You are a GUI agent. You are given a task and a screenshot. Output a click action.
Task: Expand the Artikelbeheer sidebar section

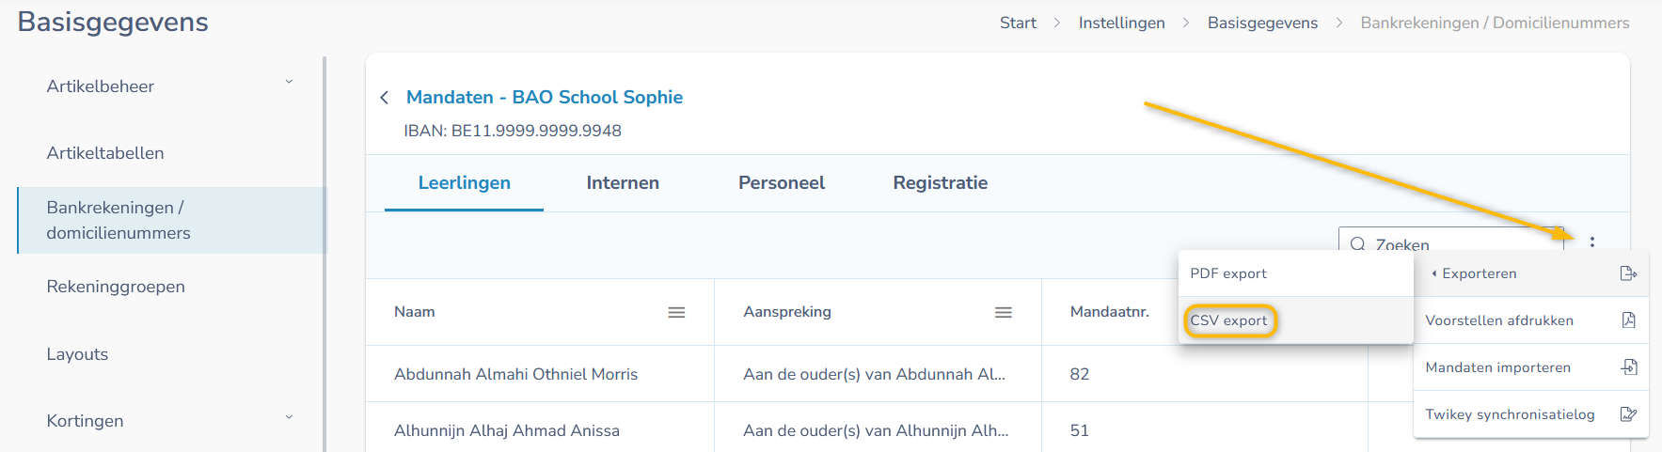pos(289,83)
